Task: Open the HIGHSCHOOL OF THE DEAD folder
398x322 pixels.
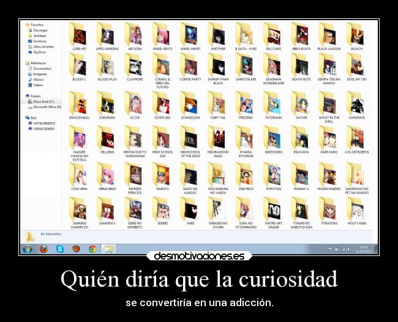Action: (x=190, y=142)
